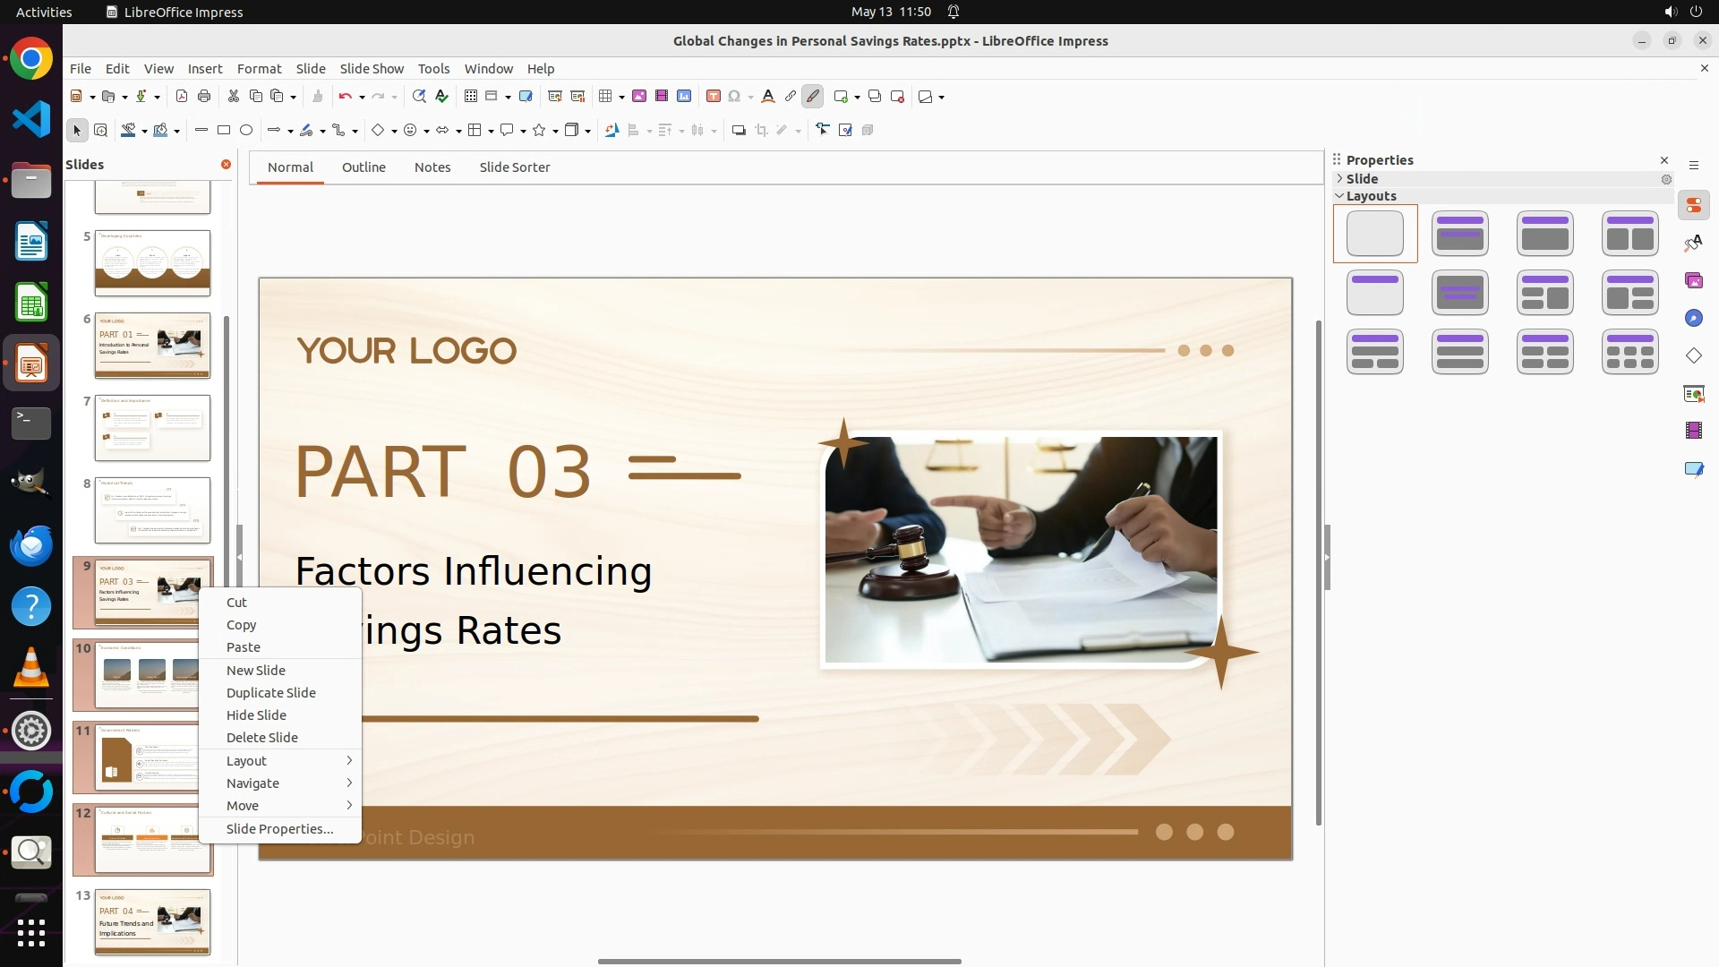Click Delete Slide in the context menu
The image size is (1719, 967).
point(261,738)
